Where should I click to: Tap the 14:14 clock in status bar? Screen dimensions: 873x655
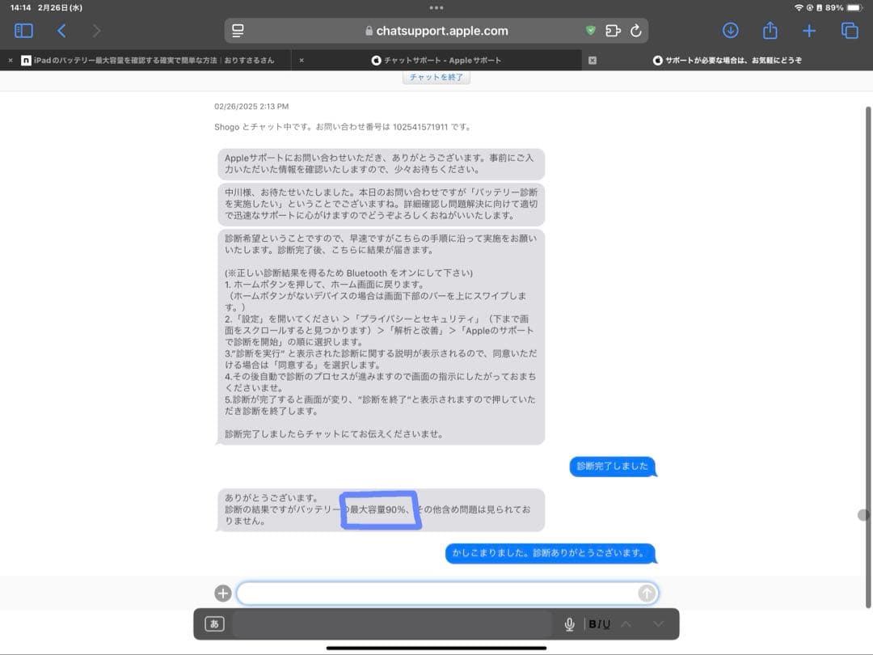coord(20,8)
